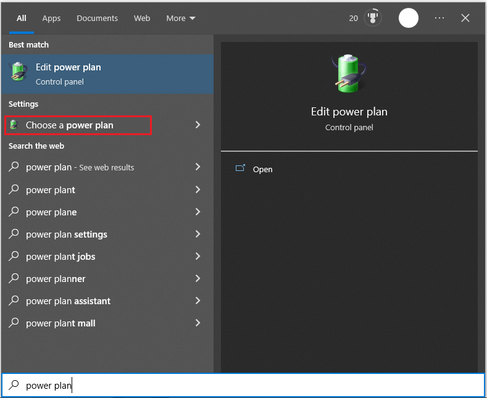Click search icon beside power plant jobs
This screenshot has width=487, height=398.
(14, 256)
